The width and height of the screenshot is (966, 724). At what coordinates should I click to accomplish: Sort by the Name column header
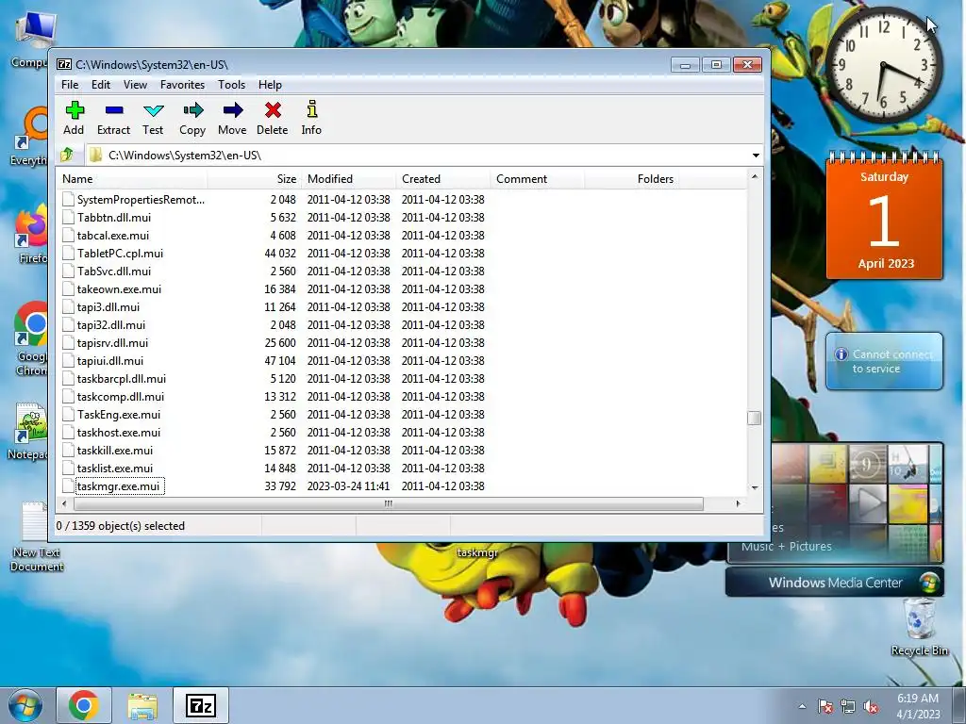coord(132,179)
